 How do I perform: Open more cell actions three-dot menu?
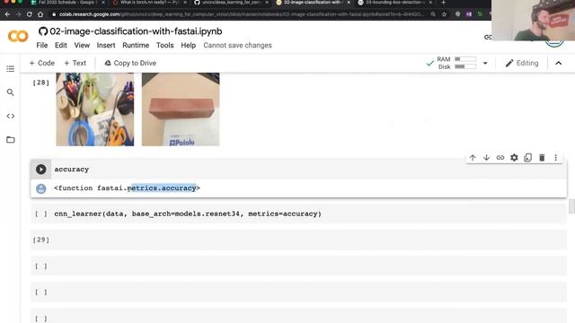pyautogui.click(x=555, y=158)
